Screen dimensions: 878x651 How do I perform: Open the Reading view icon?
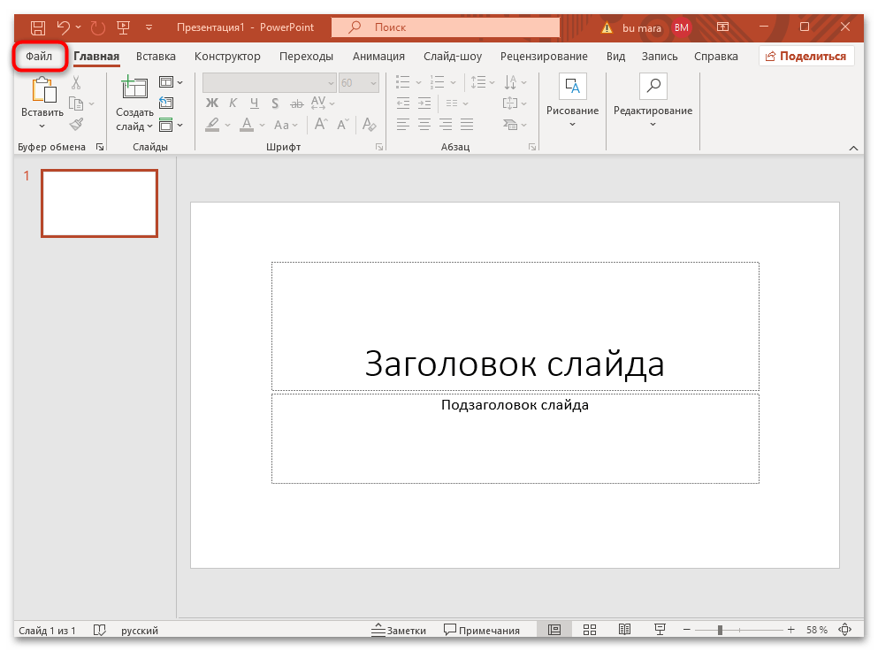click(624, 629)
